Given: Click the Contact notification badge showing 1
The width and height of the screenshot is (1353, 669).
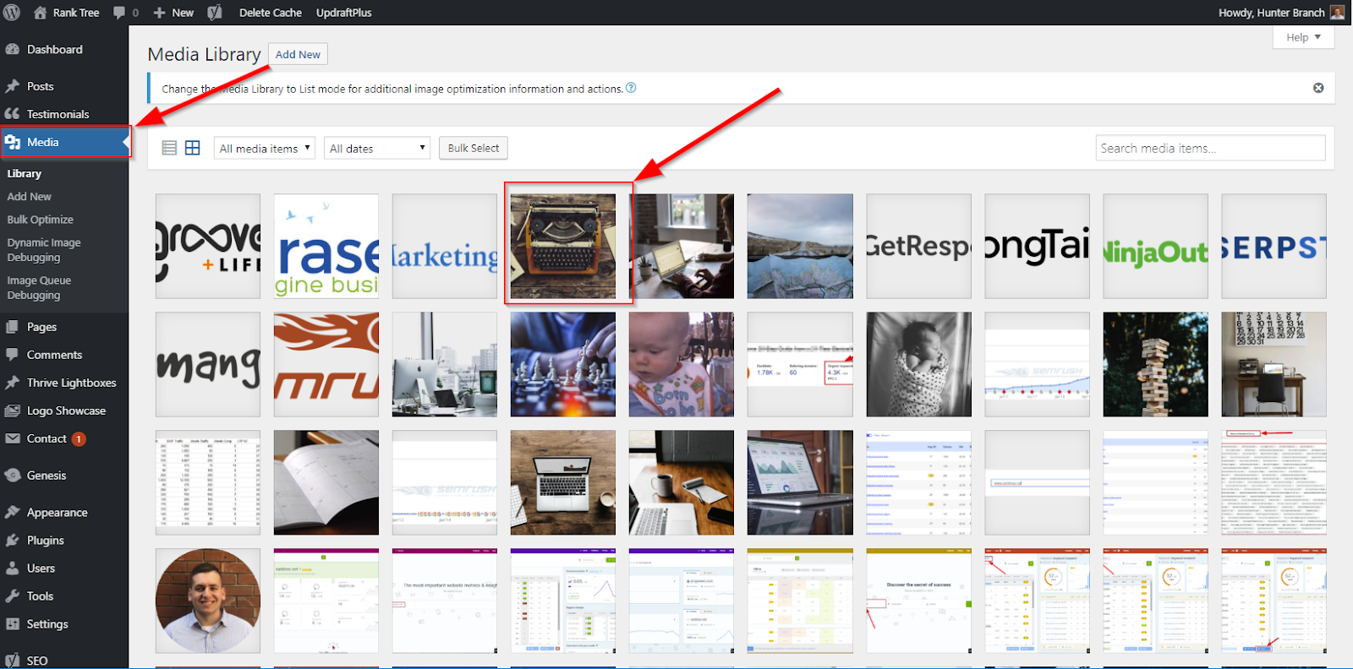Looking at the screenshot, I should pos(79,439).
